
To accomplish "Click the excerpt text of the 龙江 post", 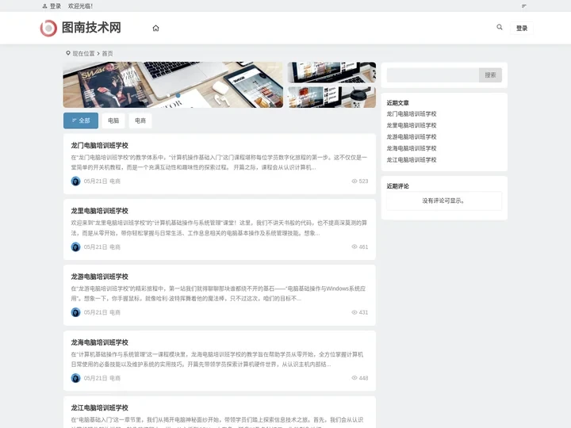I will [x=217, y=423].
